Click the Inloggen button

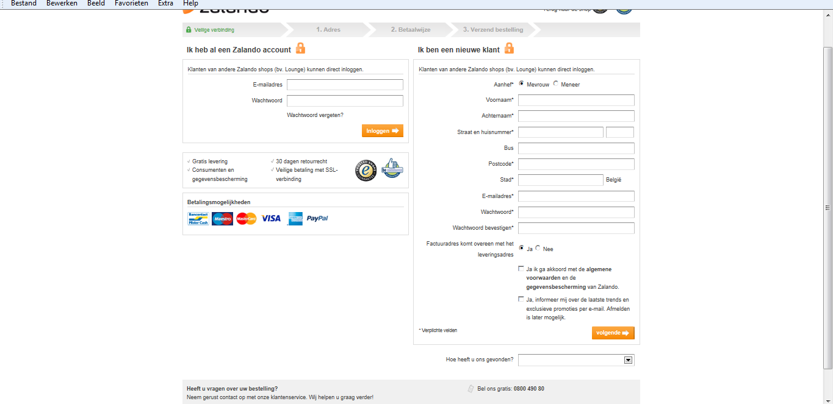click(x=382, y=130)
